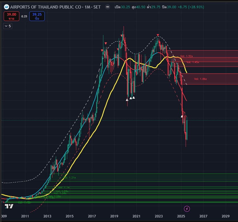Click the 0.25 spread value
The image size is (238, 222).
[24, 16]
